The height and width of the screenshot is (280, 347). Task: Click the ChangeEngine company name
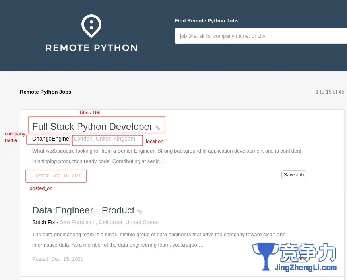pyautogui.click(x=50, y=139)
